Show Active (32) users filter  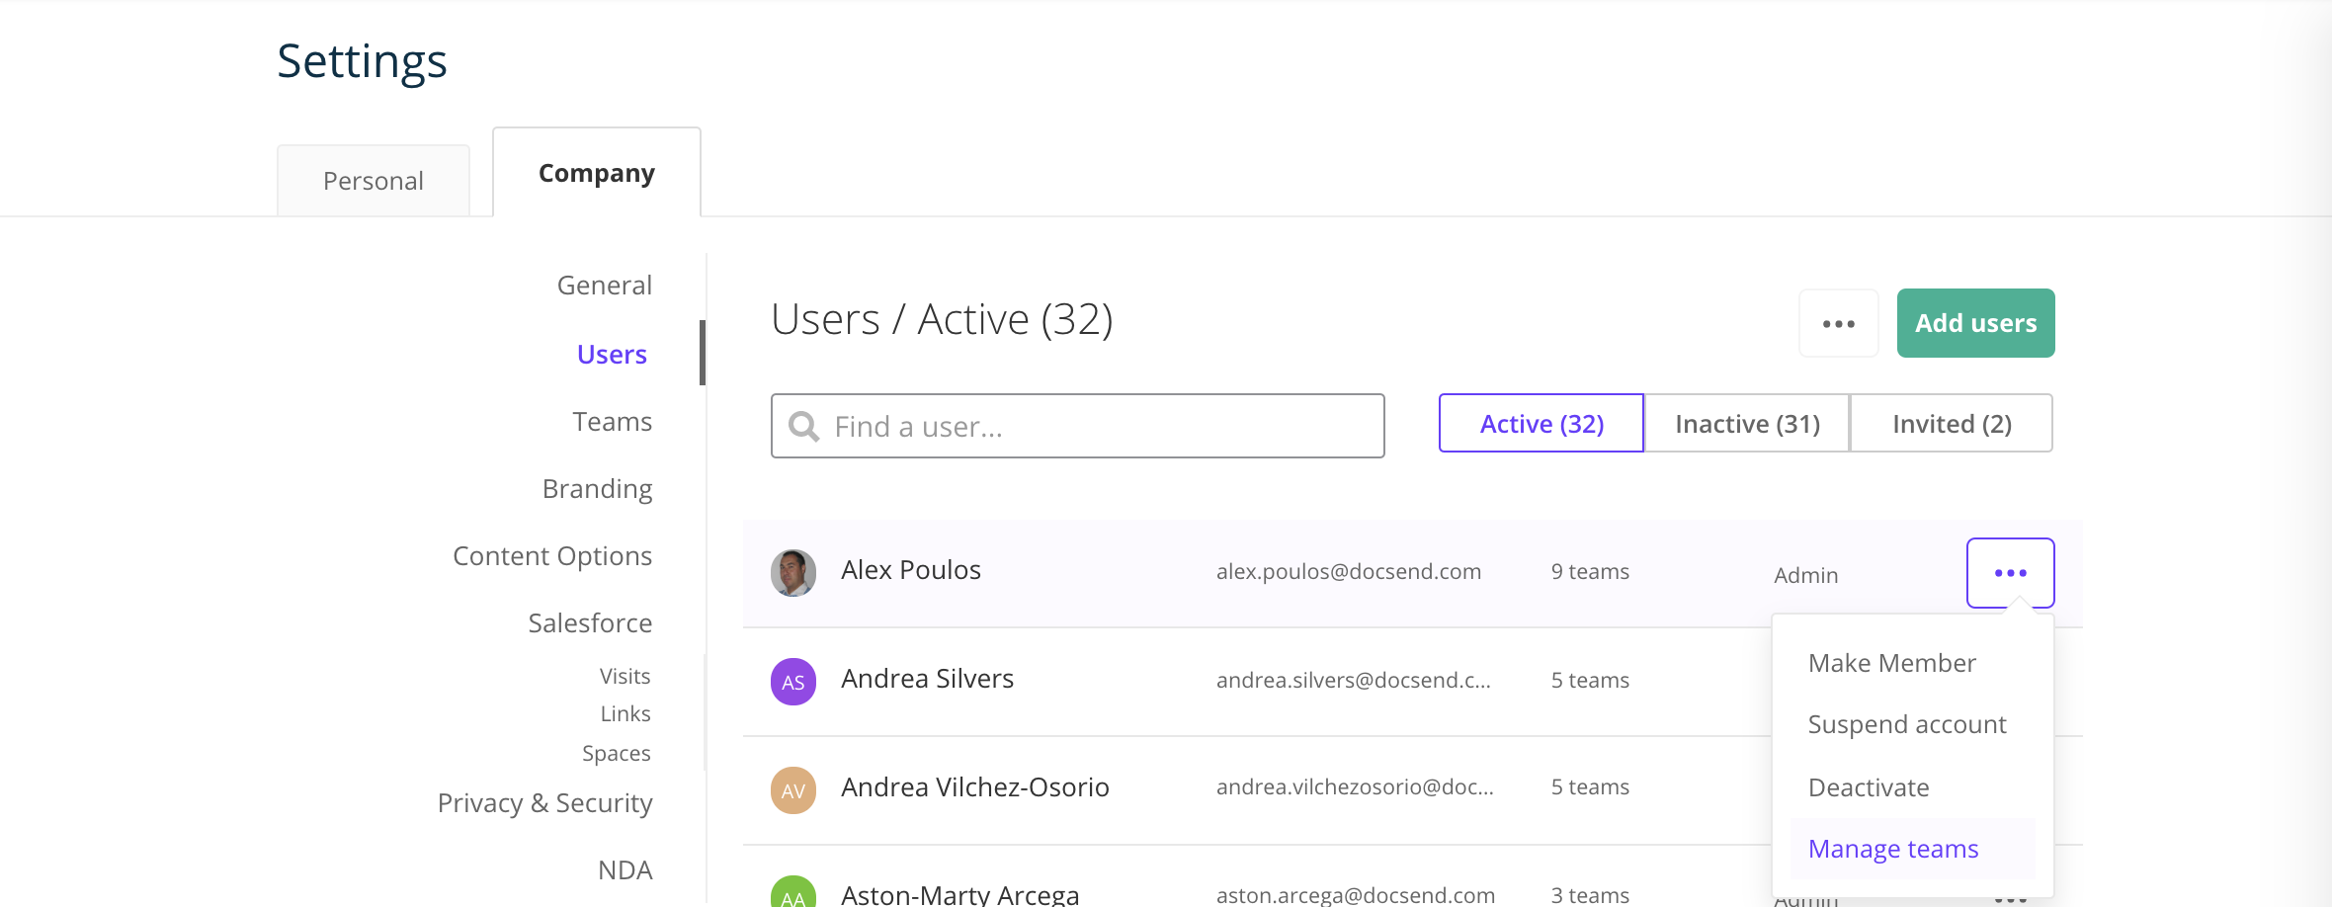coord(1541,424)
